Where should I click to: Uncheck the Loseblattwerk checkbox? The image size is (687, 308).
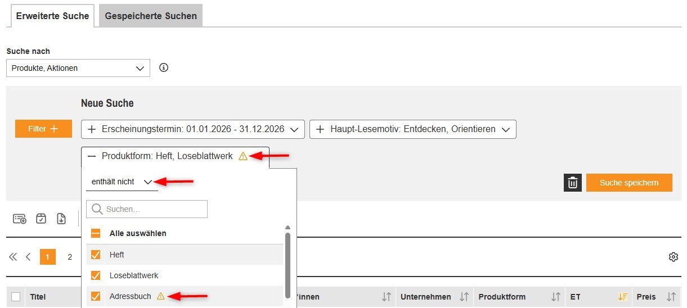(x=96, y=275)
